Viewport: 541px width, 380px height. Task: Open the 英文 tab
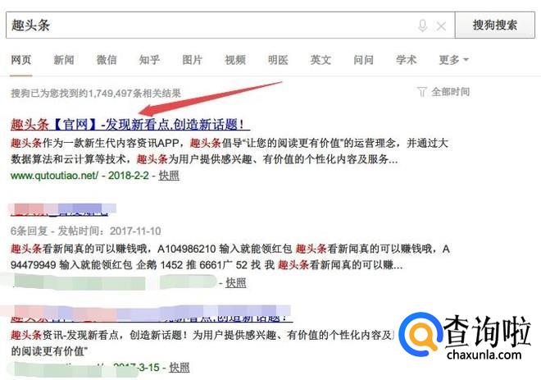[321, 60]
